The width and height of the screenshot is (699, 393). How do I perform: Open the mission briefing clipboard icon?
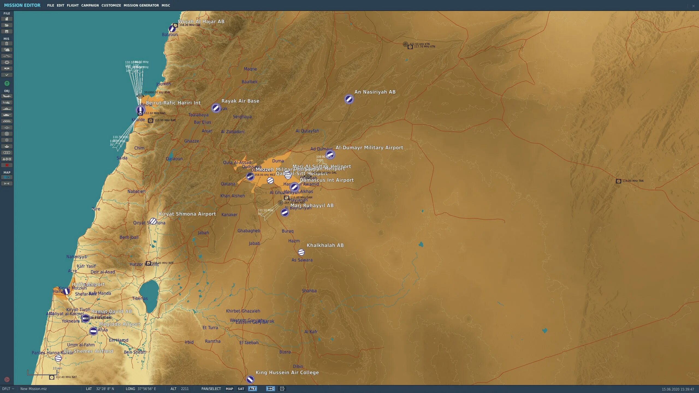pos(7,43)
